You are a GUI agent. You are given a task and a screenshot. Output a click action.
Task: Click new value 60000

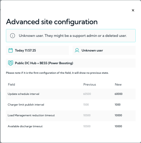(x=118, y=94)
